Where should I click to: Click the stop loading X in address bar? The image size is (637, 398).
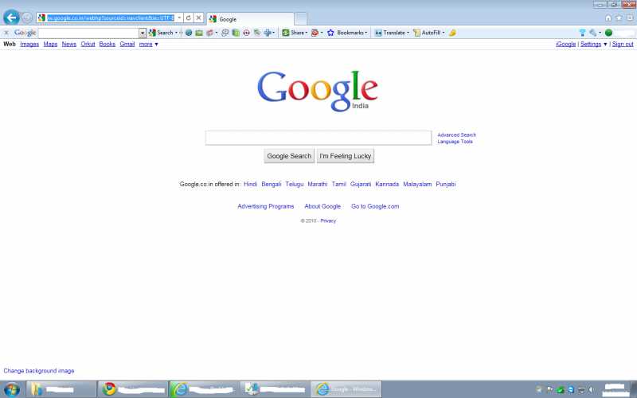point(198,18)
